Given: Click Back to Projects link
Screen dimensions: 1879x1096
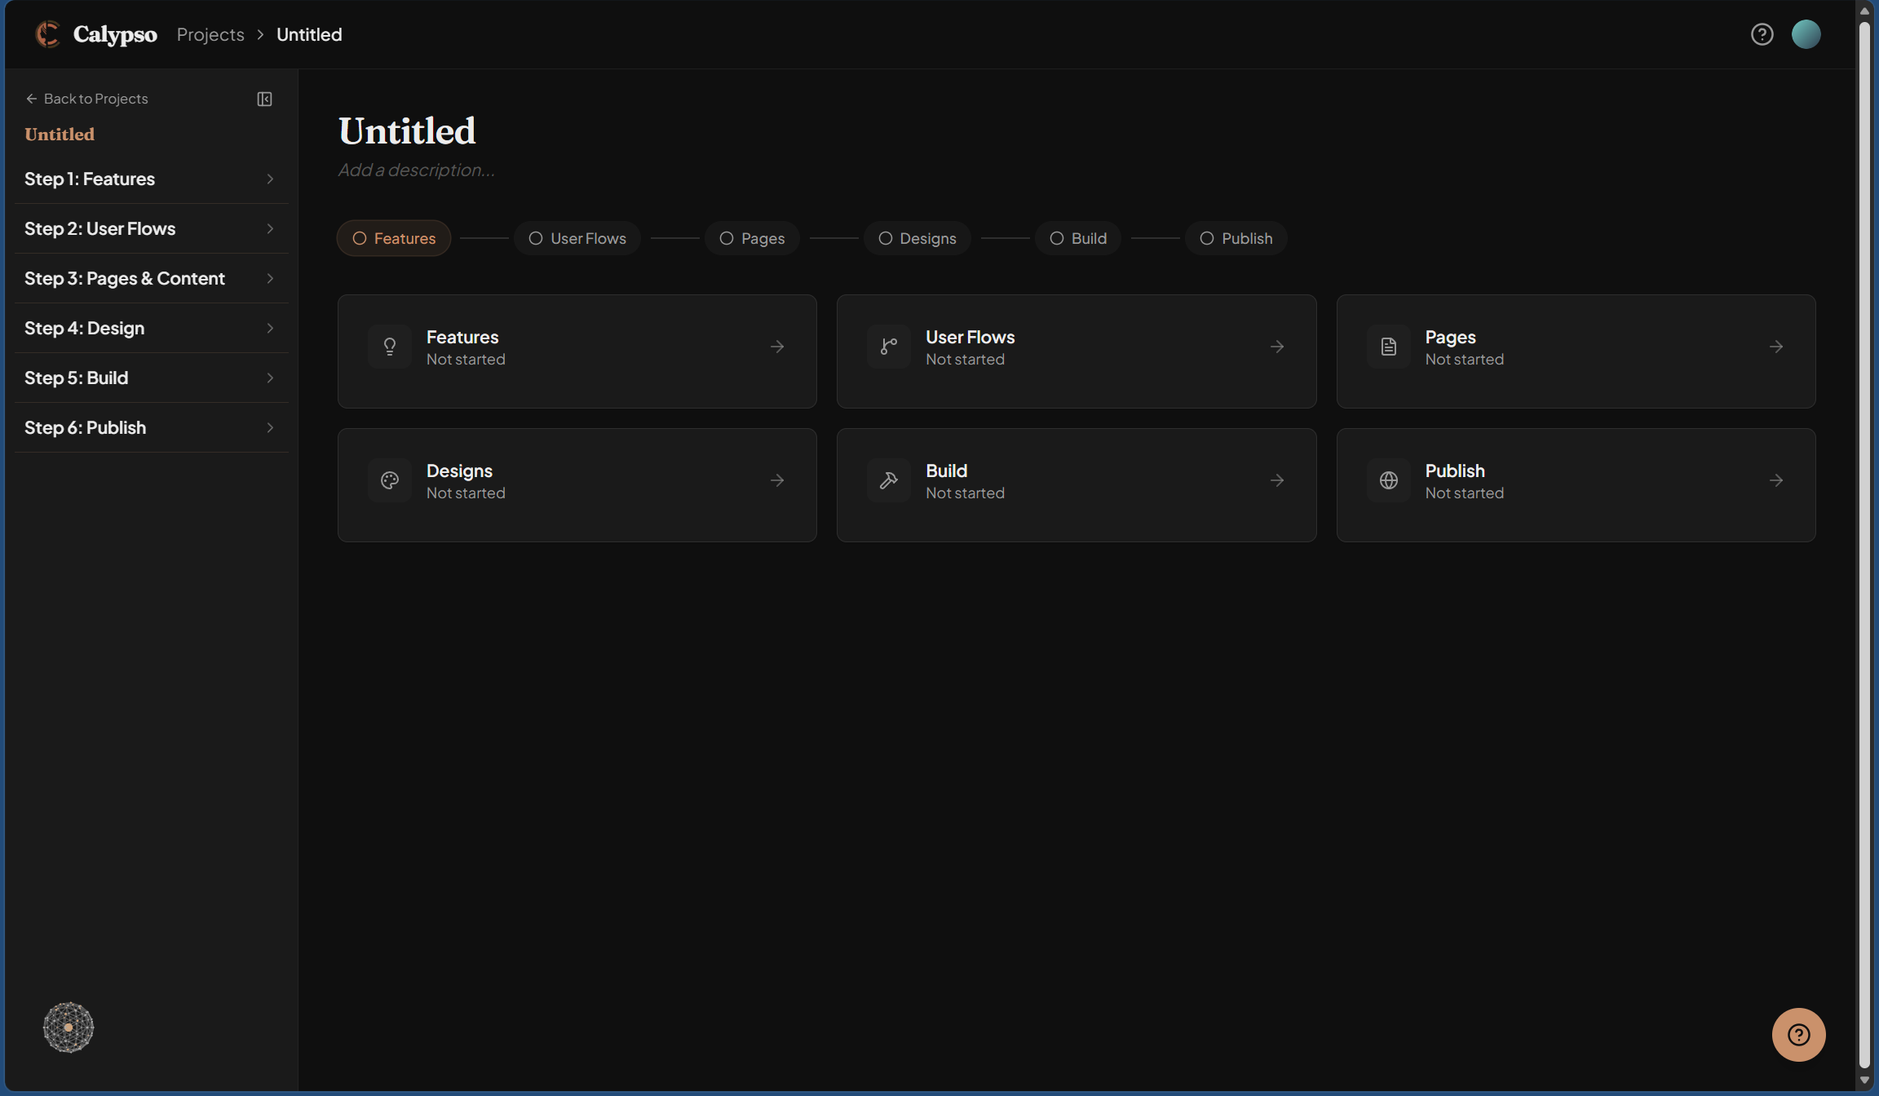Looking at the screenshot, I should coord(87,98).
